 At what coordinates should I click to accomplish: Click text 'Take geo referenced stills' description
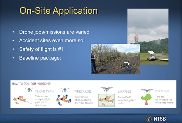[164, 100]
